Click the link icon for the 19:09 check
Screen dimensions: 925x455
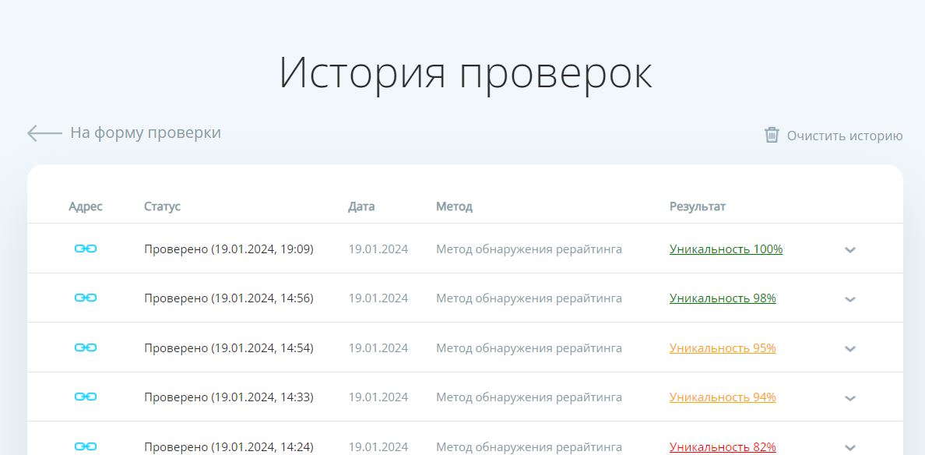[x=86, y=249]
